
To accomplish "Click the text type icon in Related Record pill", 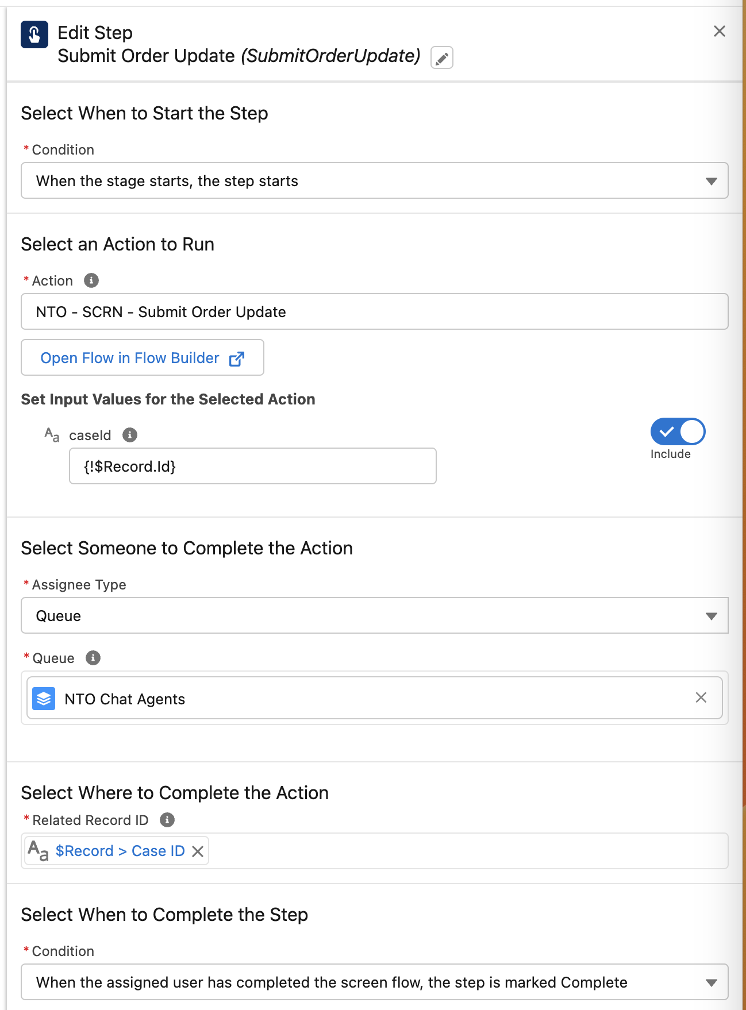I will coord(39,850).
